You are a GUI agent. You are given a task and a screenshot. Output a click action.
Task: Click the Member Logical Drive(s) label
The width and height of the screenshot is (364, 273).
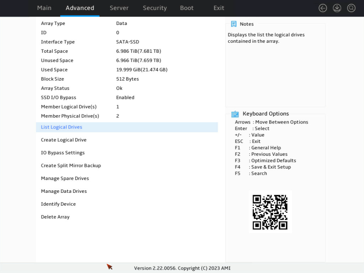[x=69, y=107]
